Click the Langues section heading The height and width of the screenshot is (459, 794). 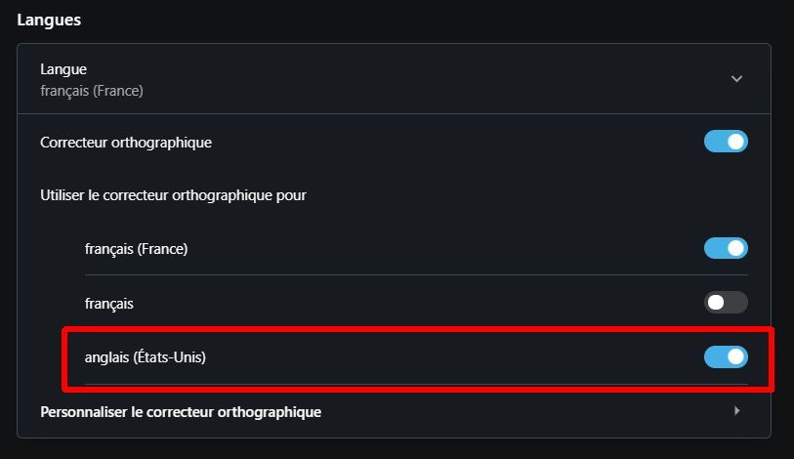coord(49,20)
